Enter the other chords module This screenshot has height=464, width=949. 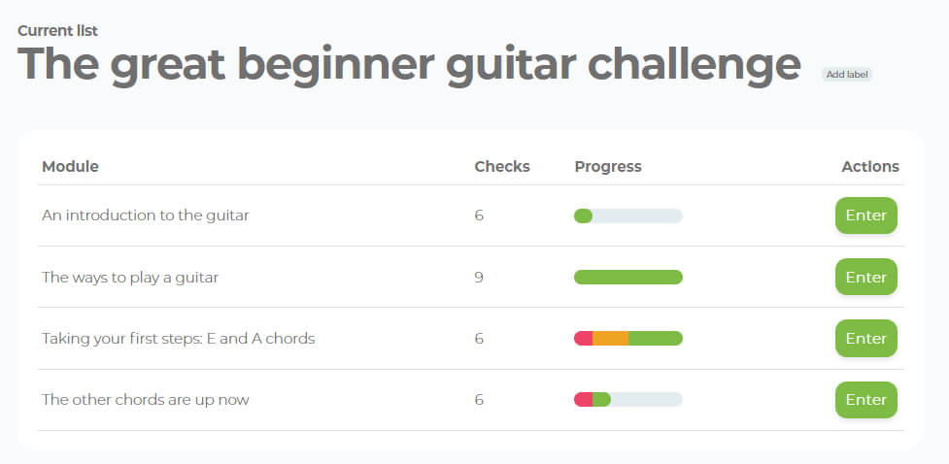[865, 399]
